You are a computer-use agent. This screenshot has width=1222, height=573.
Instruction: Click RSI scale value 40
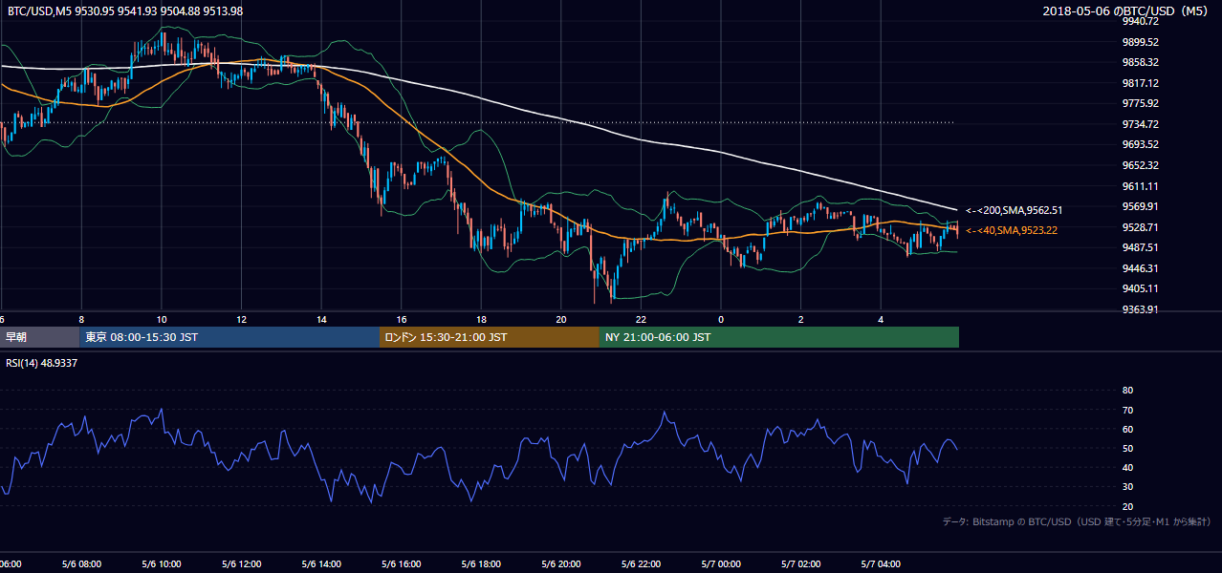coord(1127,467)
